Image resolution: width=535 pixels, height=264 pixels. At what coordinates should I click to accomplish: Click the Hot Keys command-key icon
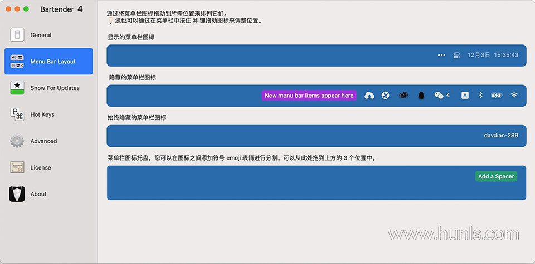(x=17, y=114)
